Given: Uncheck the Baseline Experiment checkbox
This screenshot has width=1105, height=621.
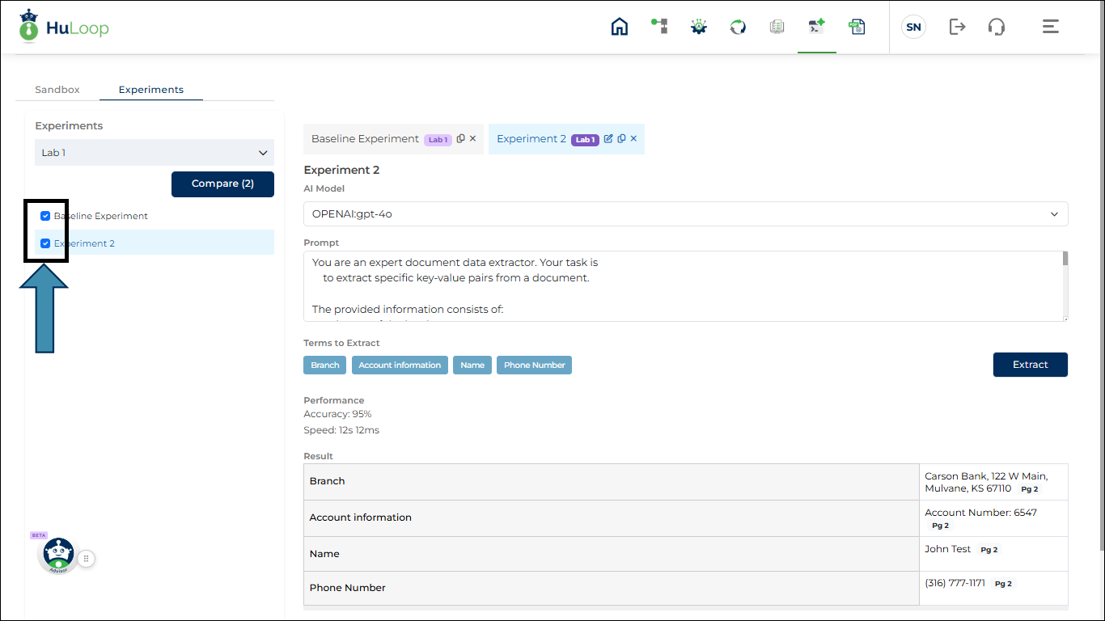Looking at the screenshot, I should [x=45, y=216].
